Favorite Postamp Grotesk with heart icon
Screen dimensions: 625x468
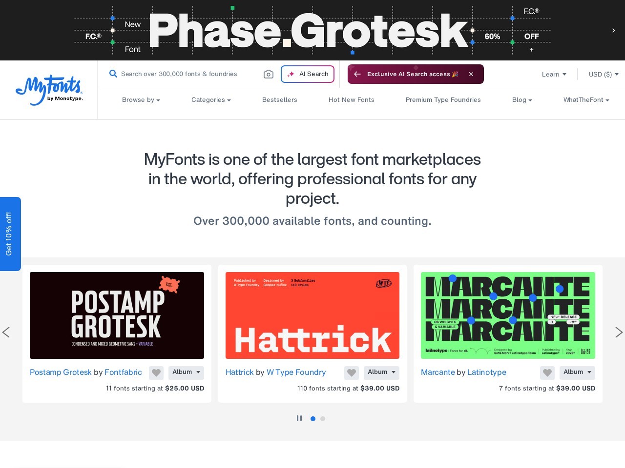pos(156,373)
